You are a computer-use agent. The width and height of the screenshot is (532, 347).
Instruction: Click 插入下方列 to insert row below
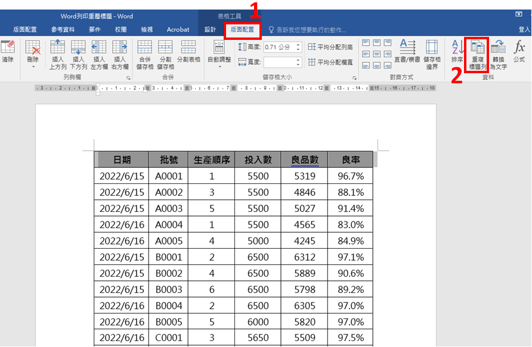79,55
